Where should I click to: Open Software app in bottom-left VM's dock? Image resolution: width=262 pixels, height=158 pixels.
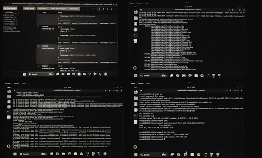9,101
